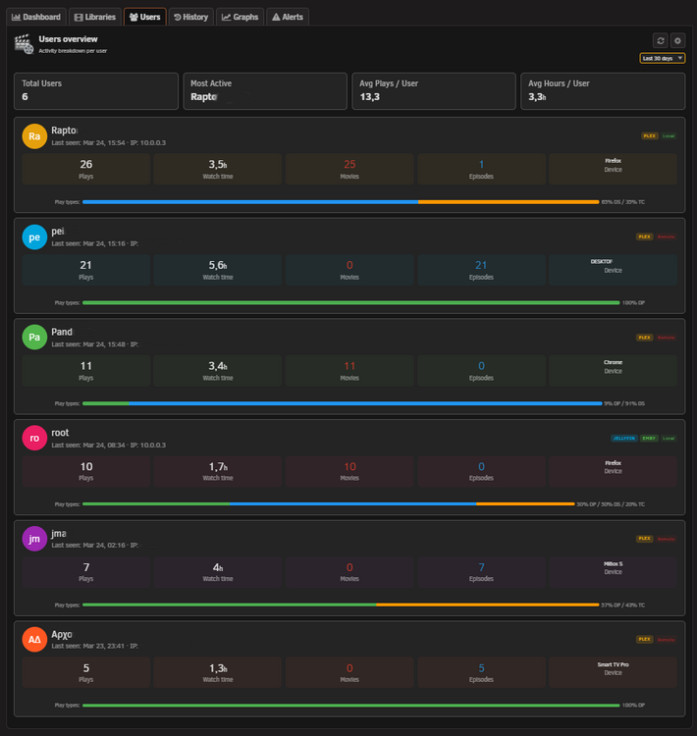697x736 pixels.
Task: Select the orange Ra user avatar
Action: [x=34, y=136]
